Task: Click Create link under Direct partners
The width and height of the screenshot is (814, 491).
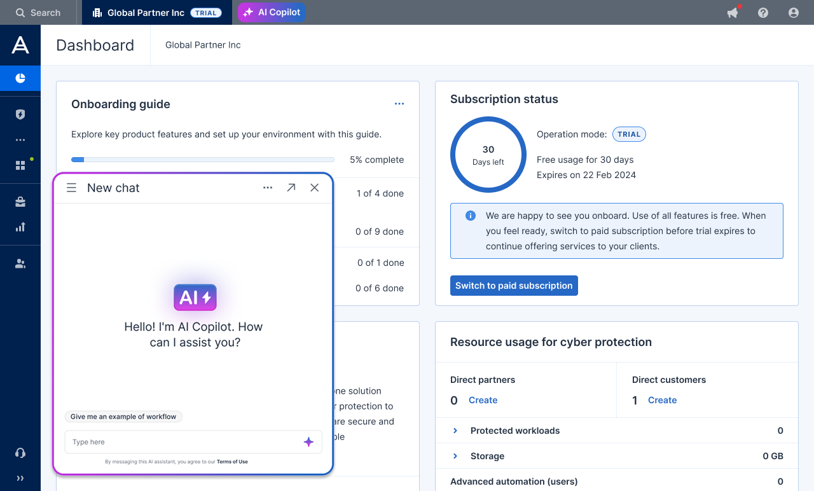Action: tap(483, 400)
